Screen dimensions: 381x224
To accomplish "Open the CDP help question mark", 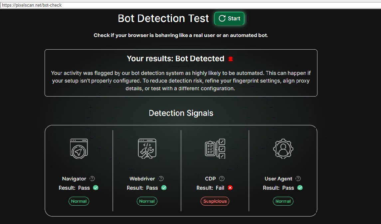I will (x=222, y=179).
